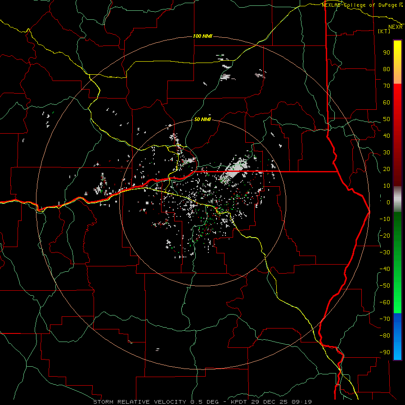The image size is (405, 405).
Task: Click the 0.5 DEG elevation text in footer
Action: (x=205, y=402)
